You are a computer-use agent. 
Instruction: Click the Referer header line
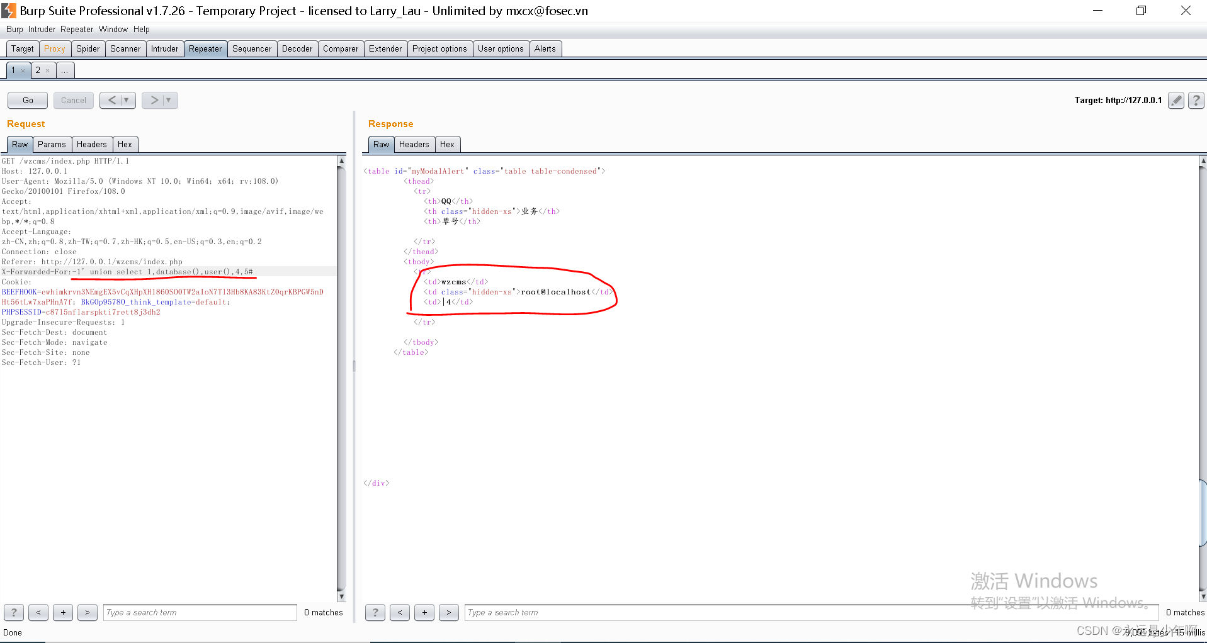tap(92, 262)
